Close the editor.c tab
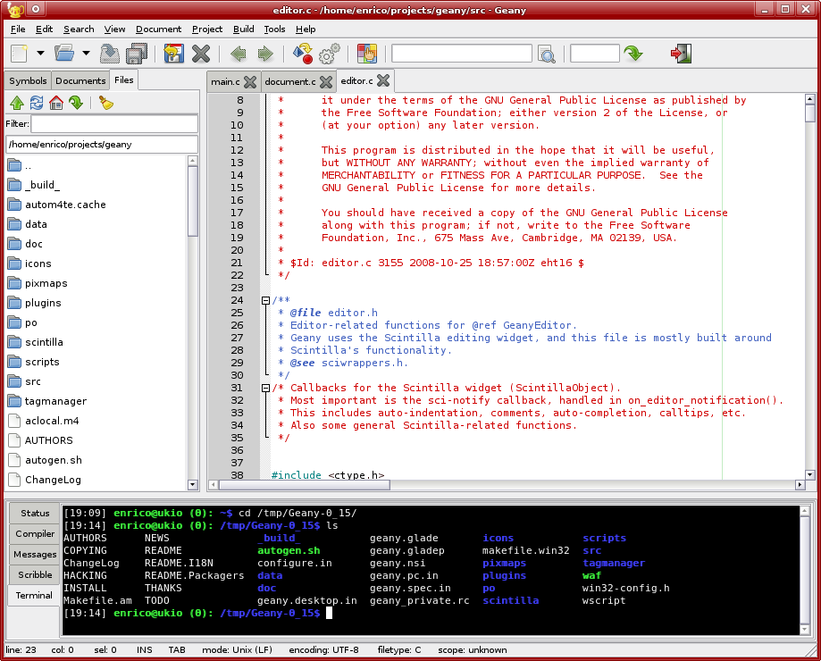821x661 pixels. 383,80
